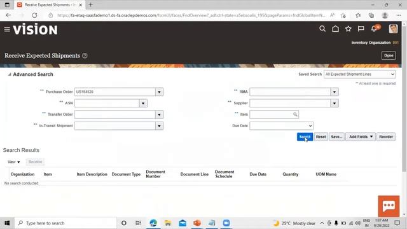This screenshot has width=407, height=229.
Task: Open the Watchlist flag icon
Action: (361, 29)
